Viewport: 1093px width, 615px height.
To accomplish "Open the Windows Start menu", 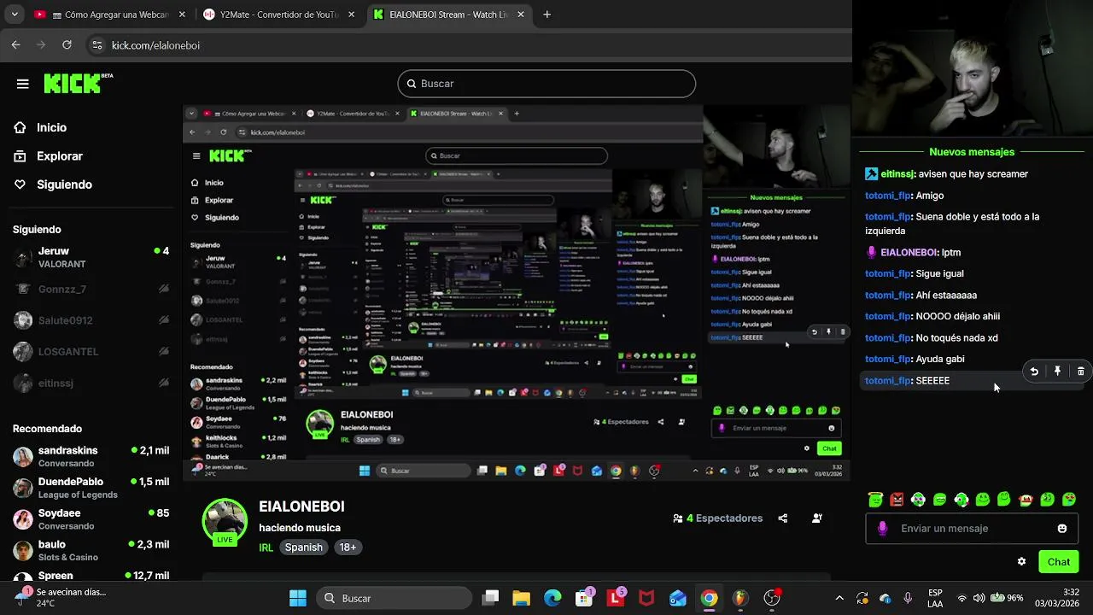I will point(297,598).
